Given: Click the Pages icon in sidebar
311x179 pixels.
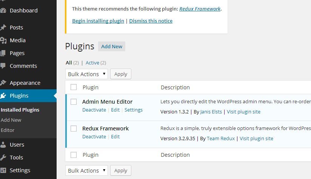Looking at the screenshot, I should 3,53.
